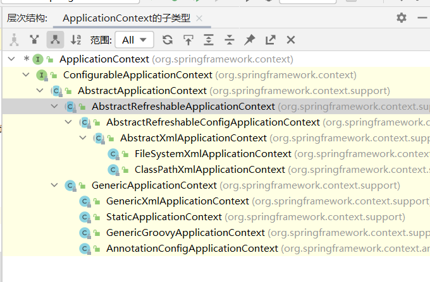This screenshot has width=430, height=282.
Task: Click class icon of GenericXmlApplicationContext
Action: pos(85,201)
